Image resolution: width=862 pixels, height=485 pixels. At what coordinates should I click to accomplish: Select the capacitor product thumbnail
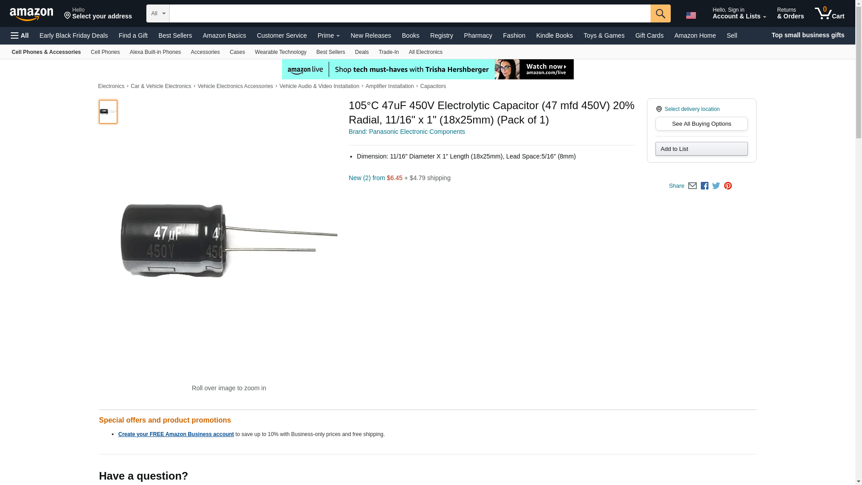(108, 112)
